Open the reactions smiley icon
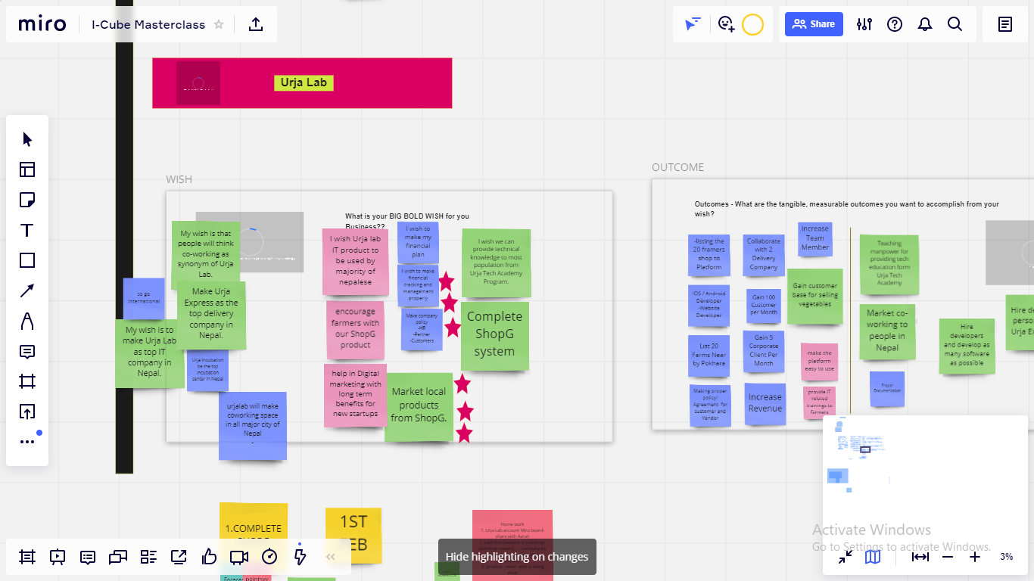This screenshot has height=581, width=1034. [x=727, y=24]
